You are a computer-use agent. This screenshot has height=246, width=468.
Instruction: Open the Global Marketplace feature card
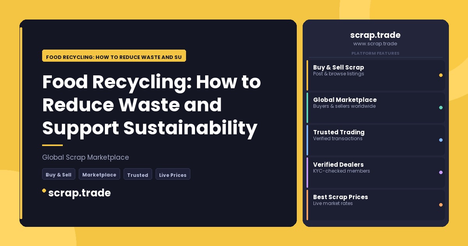[376, 107]
